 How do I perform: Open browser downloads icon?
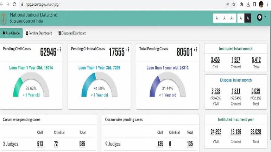[248, 5]
